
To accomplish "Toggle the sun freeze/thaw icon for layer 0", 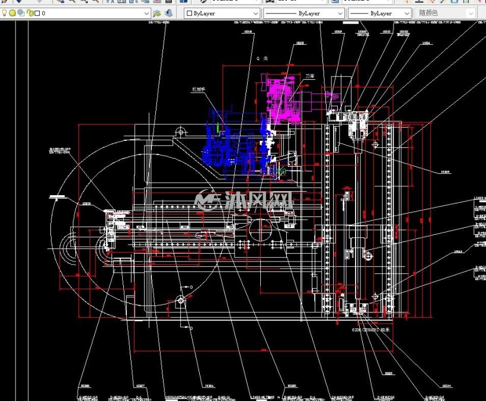I will click(x=12, y=13).
